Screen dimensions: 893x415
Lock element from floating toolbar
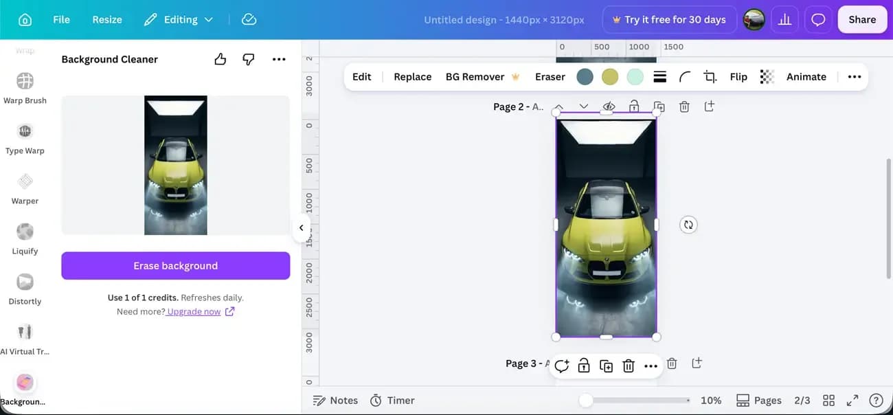coord(584,366)
